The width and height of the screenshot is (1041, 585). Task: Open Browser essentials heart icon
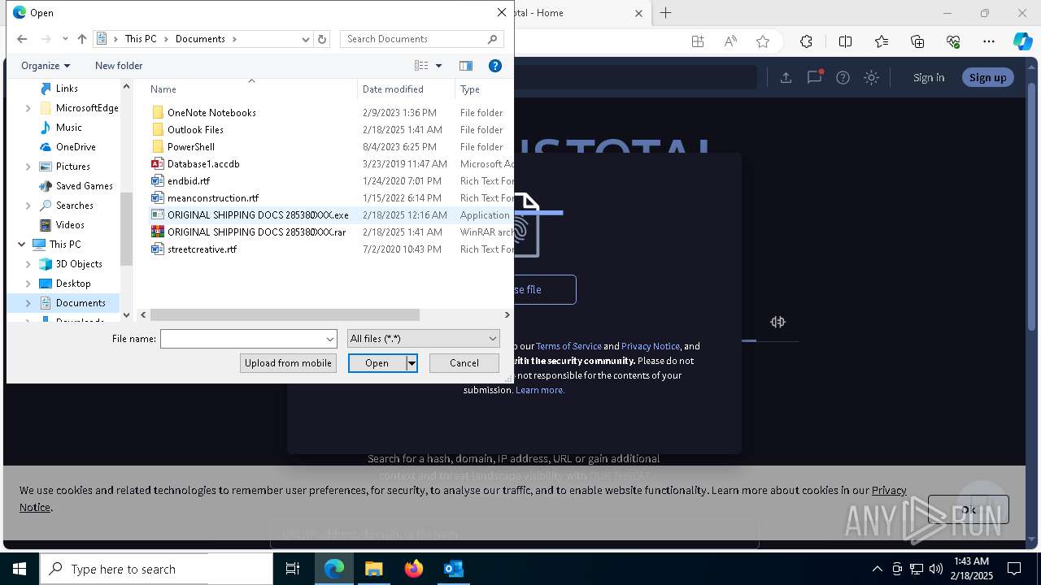tap(954, 41)
